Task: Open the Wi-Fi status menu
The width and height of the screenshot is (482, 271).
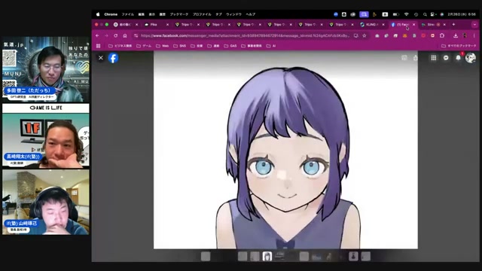Action: tap(407, 14)
